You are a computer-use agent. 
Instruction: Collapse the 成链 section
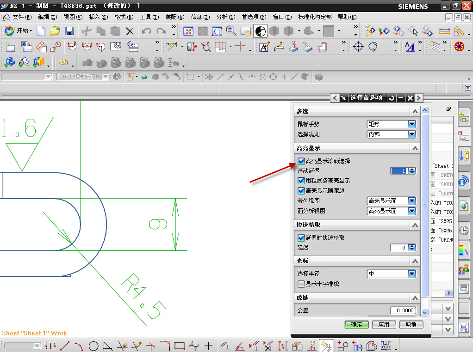click(x=415, y=298)
